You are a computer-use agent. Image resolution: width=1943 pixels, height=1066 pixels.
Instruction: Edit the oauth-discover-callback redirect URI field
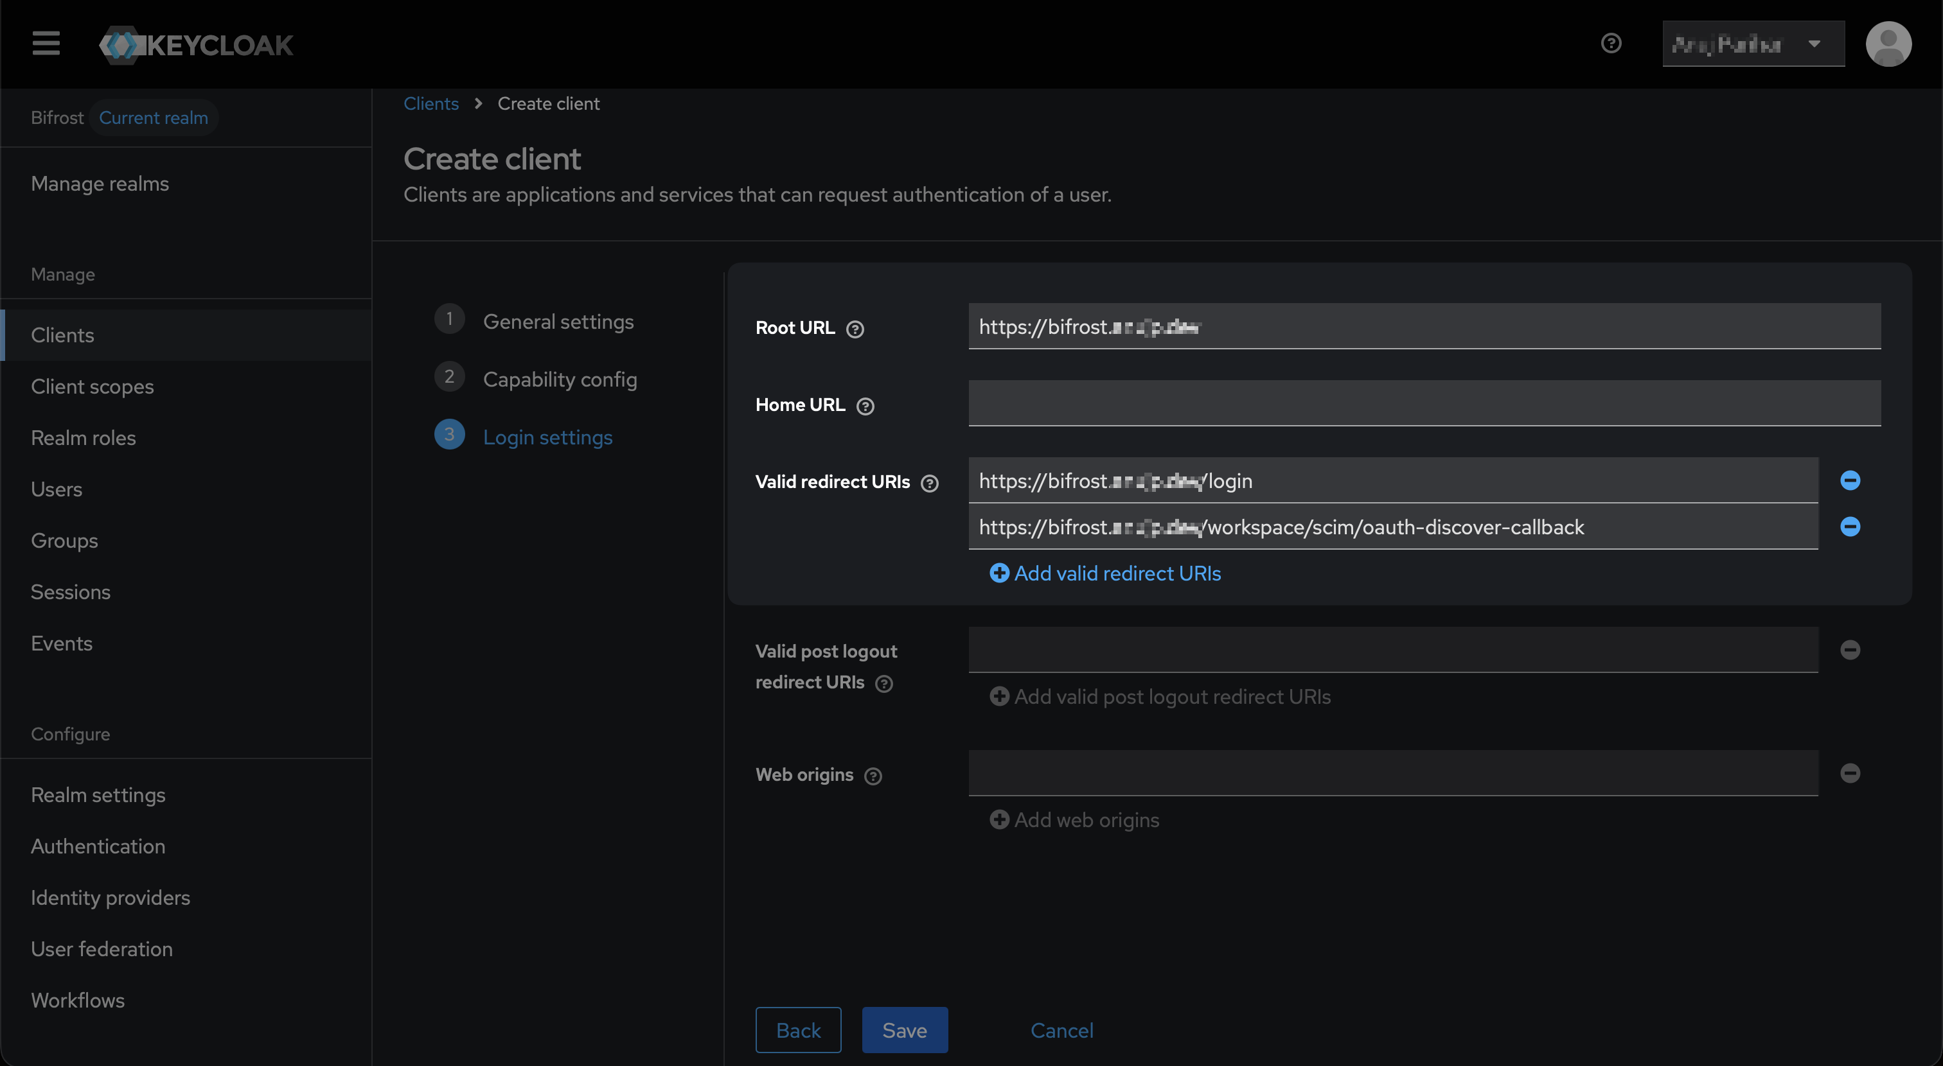pyautogui.click(x=1393, y=526)
